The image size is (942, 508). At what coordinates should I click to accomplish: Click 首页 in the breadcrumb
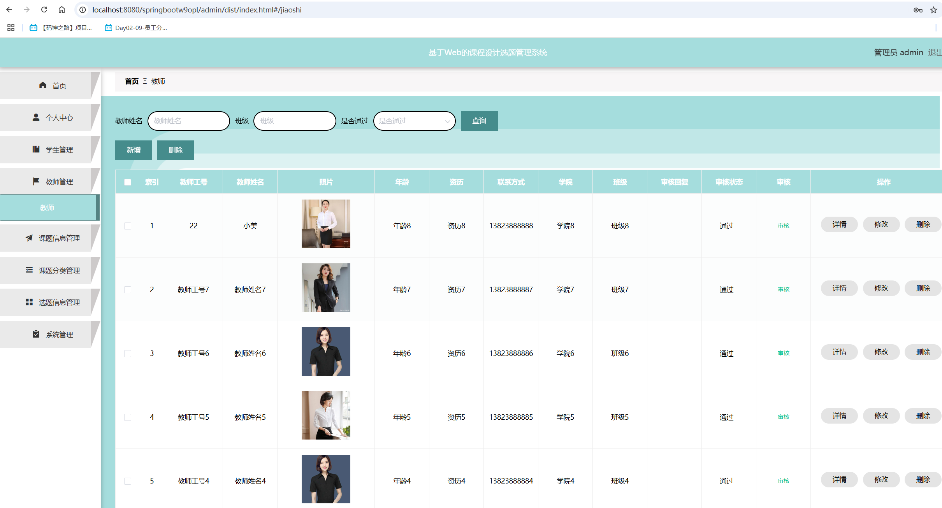[132, 81]
